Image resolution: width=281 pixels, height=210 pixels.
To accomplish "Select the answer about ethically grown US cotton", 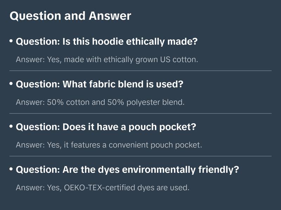I will 107,59.
